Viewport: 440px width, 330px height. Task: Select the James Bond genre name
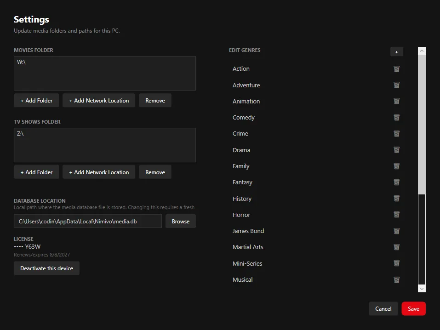point(248,231)
